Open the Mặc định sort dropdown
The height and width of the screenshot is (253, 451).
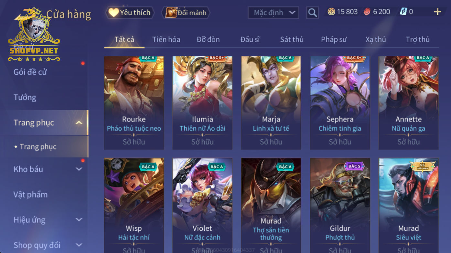click(x=273, y=13)
